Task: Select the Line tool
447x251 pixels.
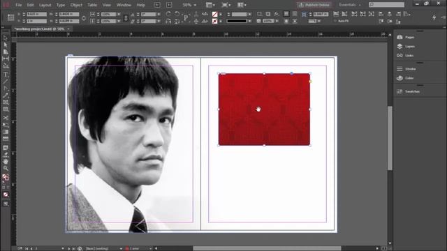Action: tap(6, 82)
